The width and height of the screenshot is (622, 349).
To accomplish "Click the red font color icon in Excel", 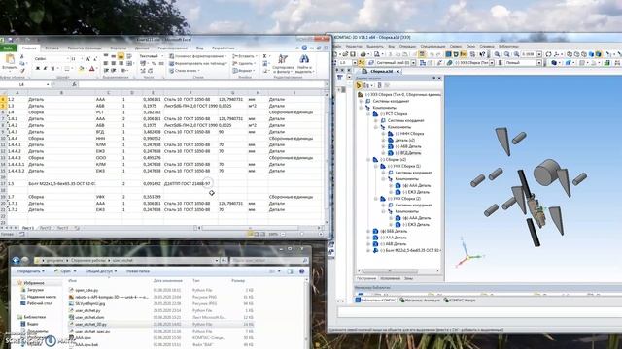I will click(x=91, y=69).
